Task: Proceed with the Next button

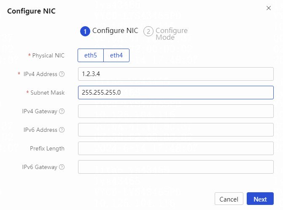Action: (260, 199)
